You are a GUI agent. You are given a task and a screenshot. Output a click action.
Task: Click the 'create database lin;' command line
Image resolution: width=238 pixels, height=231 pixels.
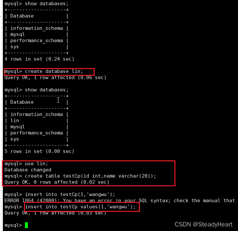pos(44,72)
